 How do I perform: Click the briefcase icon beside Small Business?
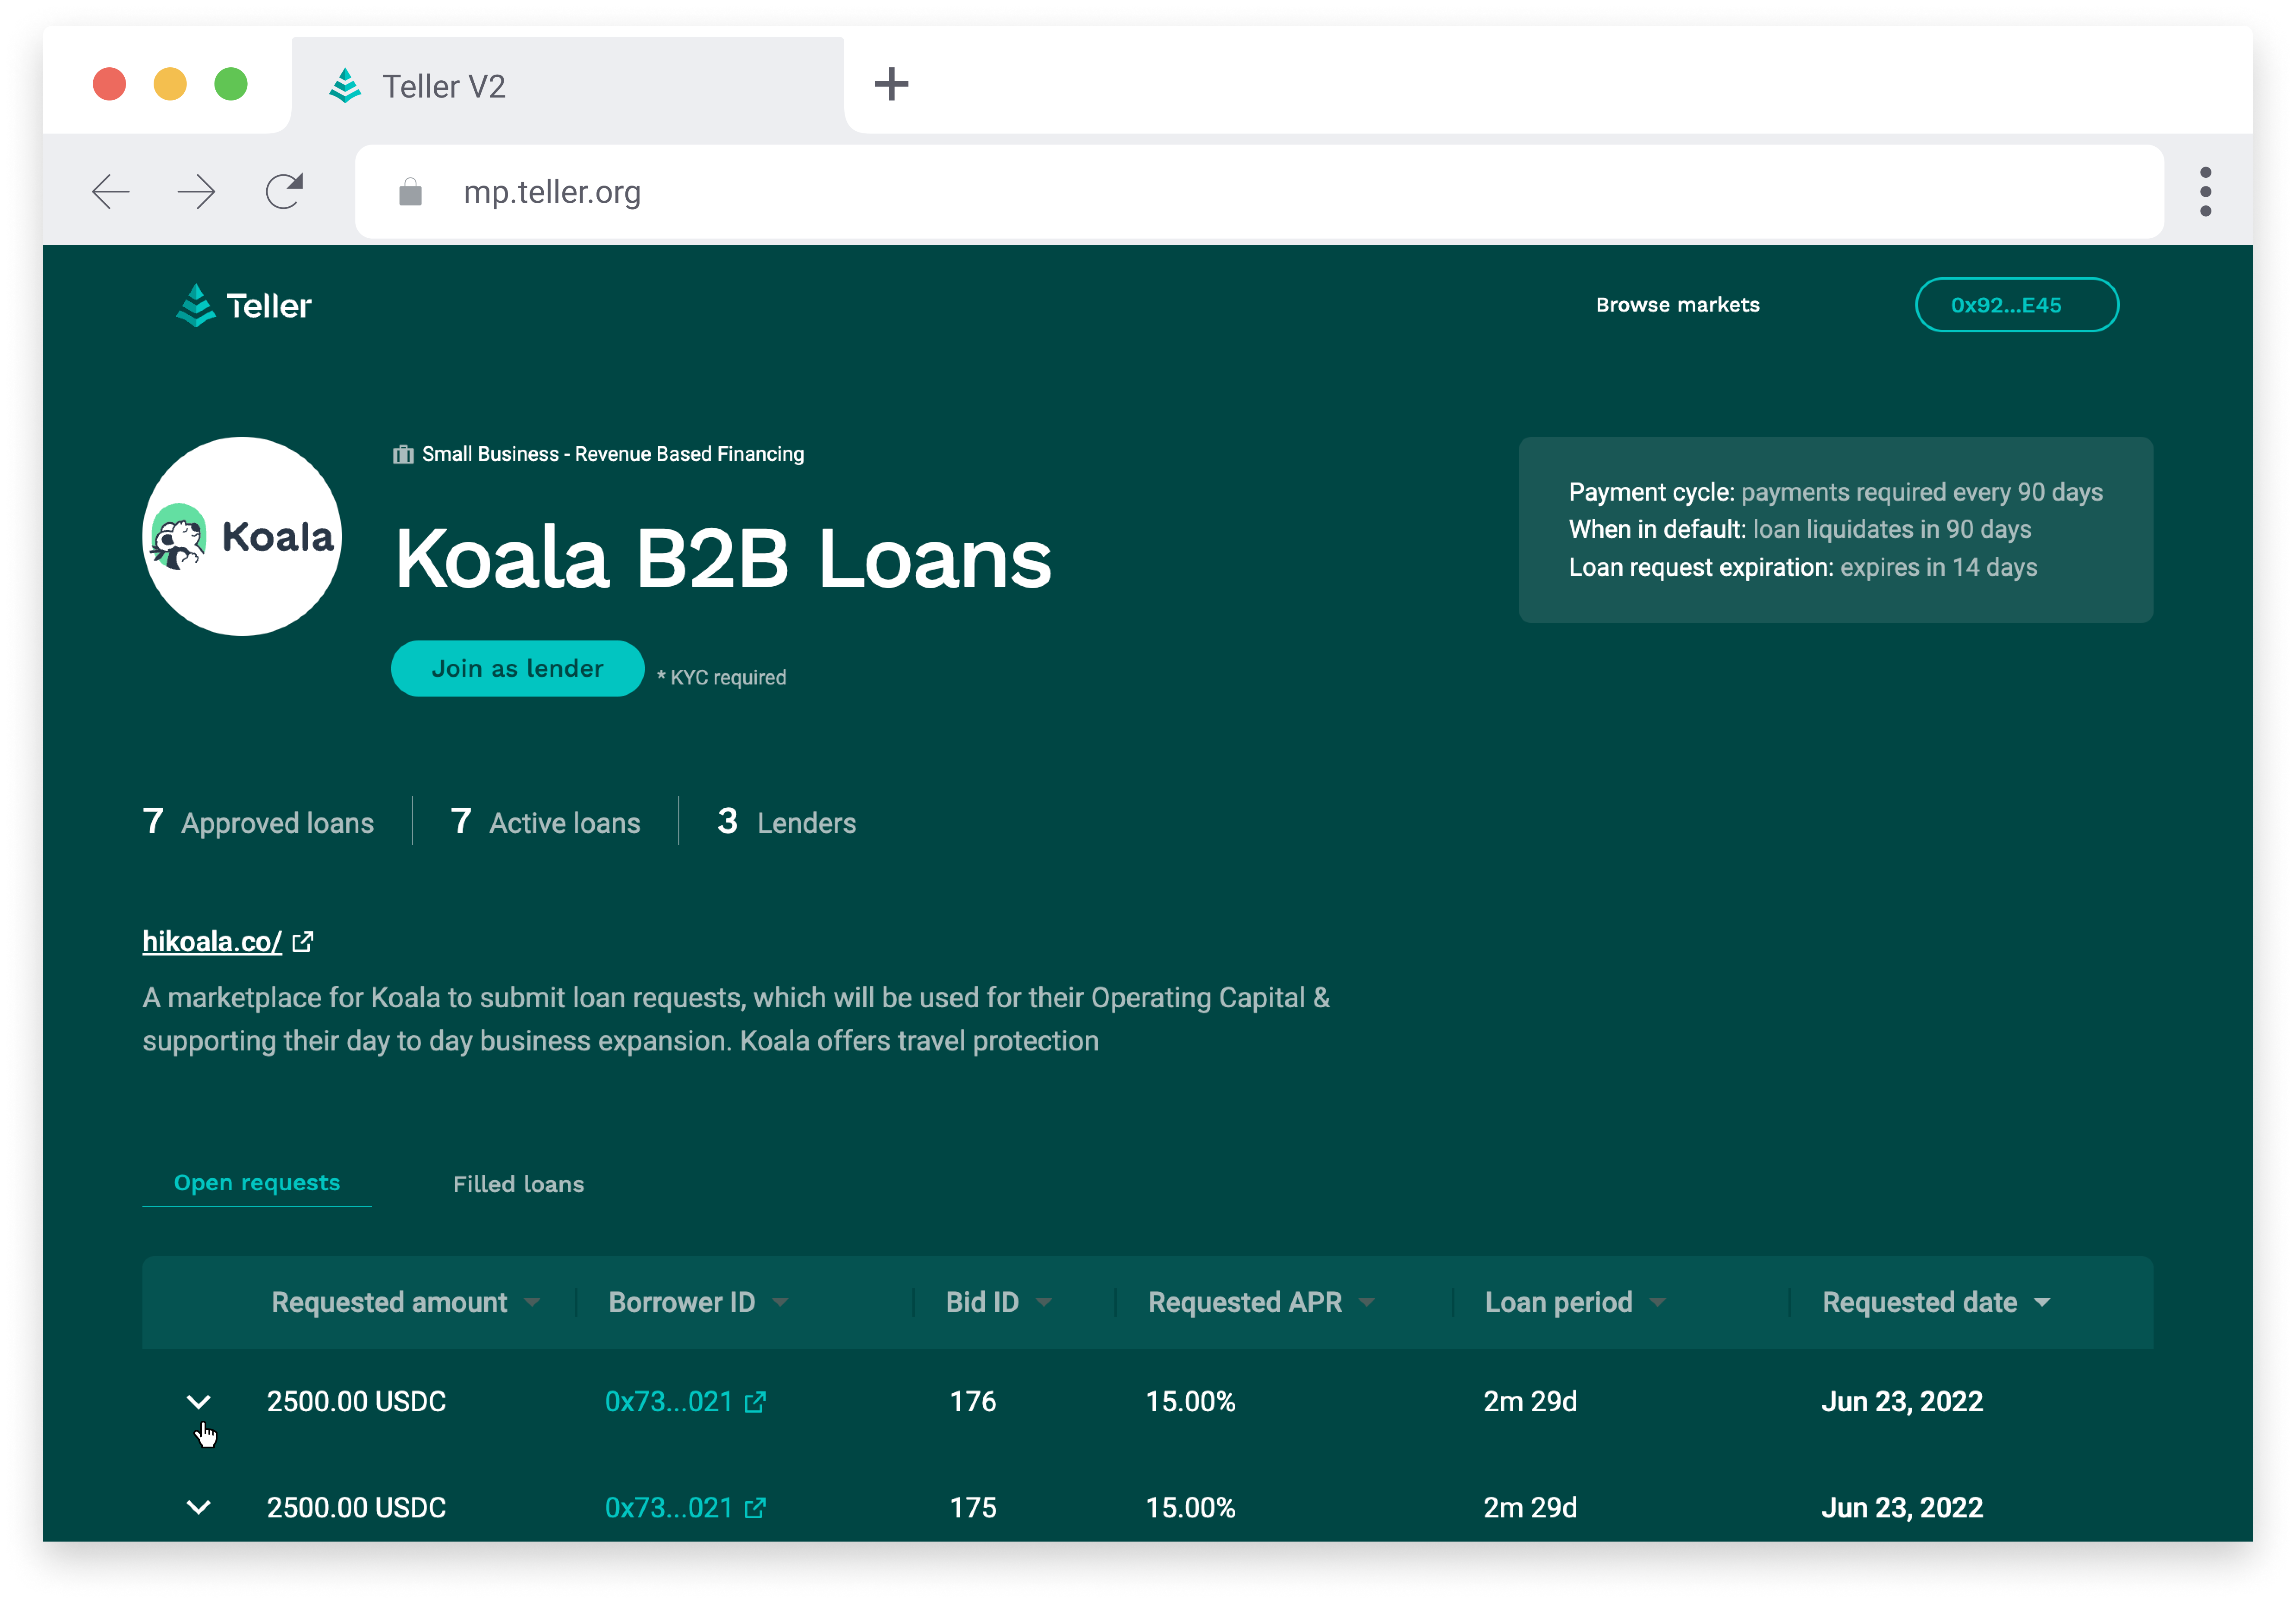pos(403,454)
